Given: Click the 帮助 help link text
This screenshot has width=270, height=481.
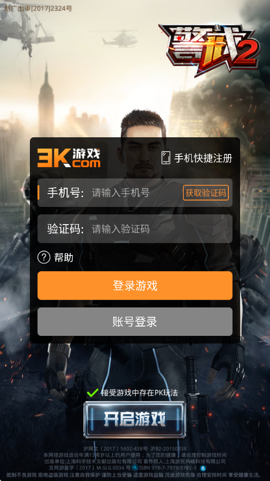Looking at the screenshot, I should point(64,257).
